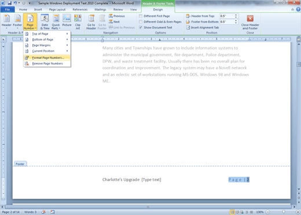The image size is (301, 215).
Task: Click Charlotte's Upgrade footer text
Action: pos(121,180)
